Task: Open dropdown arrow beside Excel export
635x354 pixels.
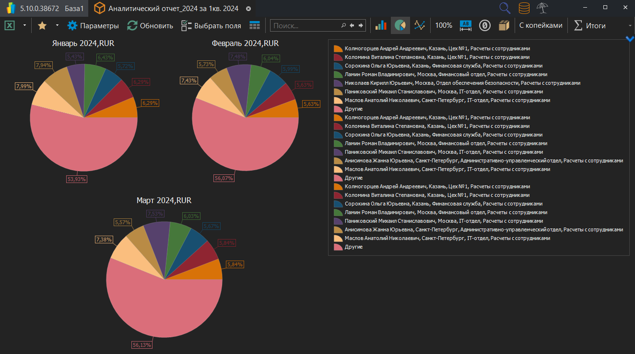Action: pyautogui.click(x=24, y=25)
